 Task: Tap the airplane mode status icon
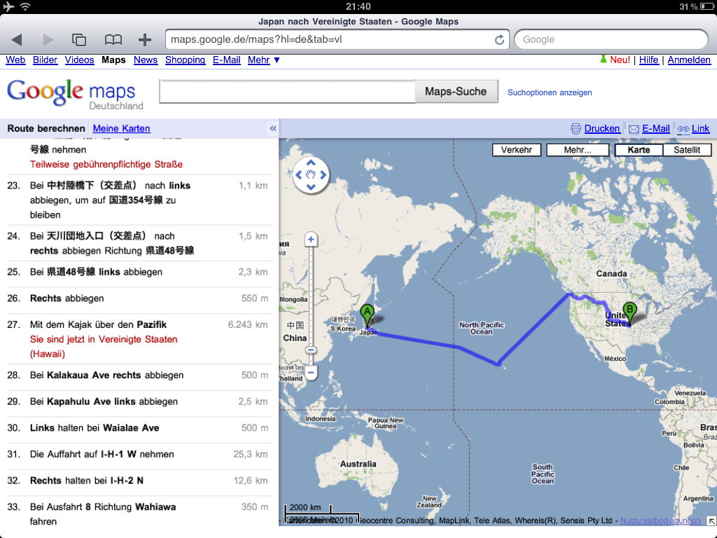pyautogui.click(x=8, y=6)
